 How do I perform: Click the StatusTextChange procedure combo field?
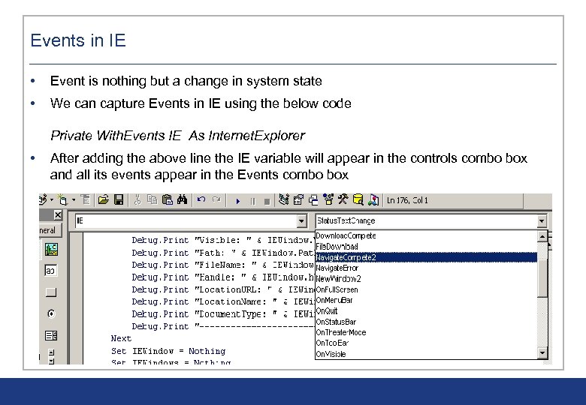tap(426, 221)
